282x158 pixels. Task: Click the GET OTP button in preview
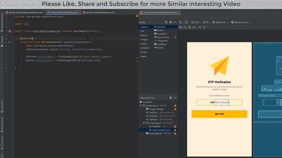tap(219, 114)
